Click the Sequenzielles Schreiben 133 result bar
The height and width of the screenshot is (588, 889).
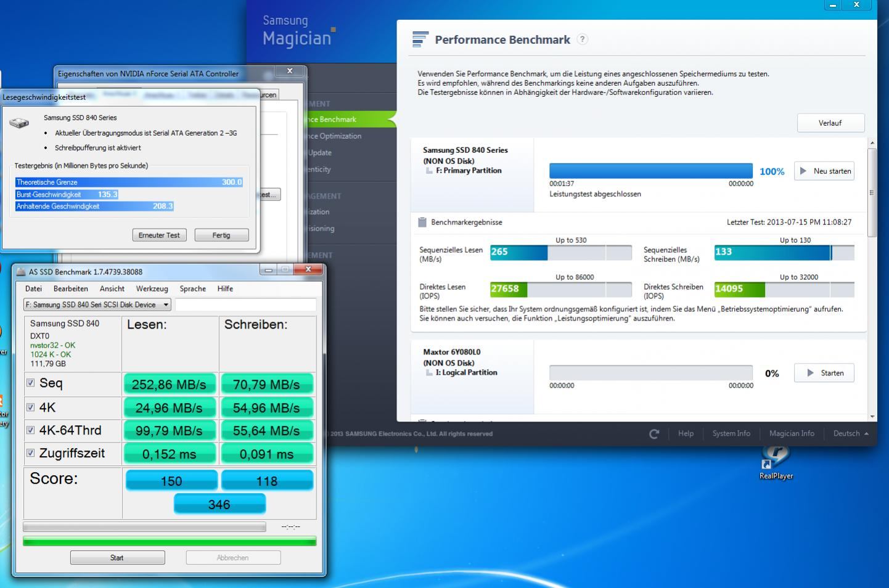[784, 252]
